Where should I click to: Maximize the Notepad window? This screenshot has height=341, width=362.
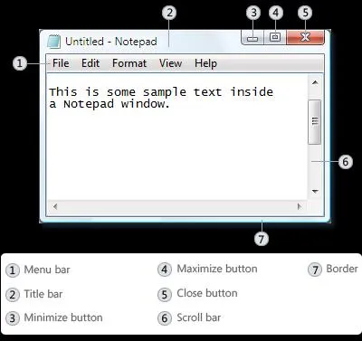[x=275, y=37]
